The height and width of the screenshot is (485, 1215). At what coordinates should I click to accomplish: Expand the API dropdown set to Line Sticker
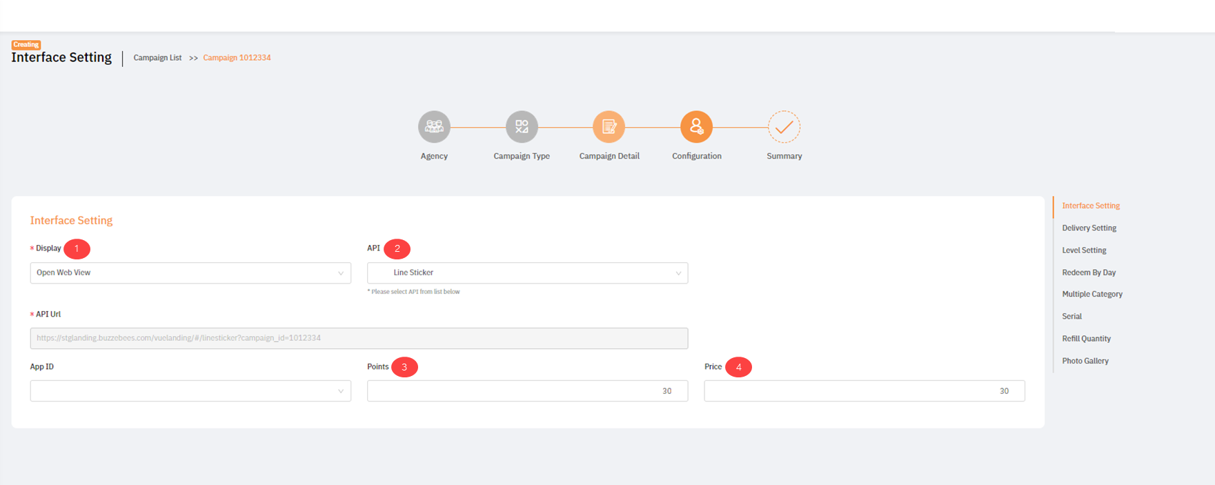pos(526,273)
